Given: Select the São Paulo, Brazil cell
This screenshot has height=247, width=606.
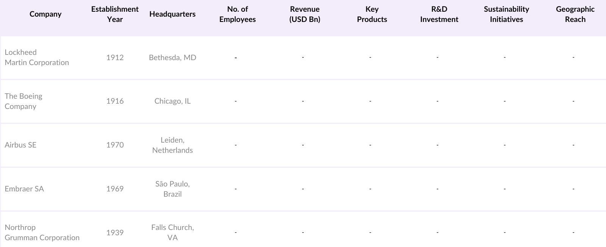Looking at the screenshot, I should click(x=172, y=189).
